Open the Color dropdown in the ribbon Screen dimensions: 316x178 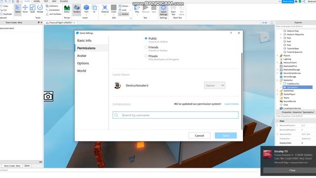coord(114,9)
